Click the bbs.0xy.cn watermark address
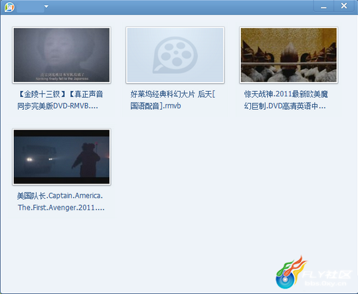Screen dimensions: 358x294 (x=326, y=283)
